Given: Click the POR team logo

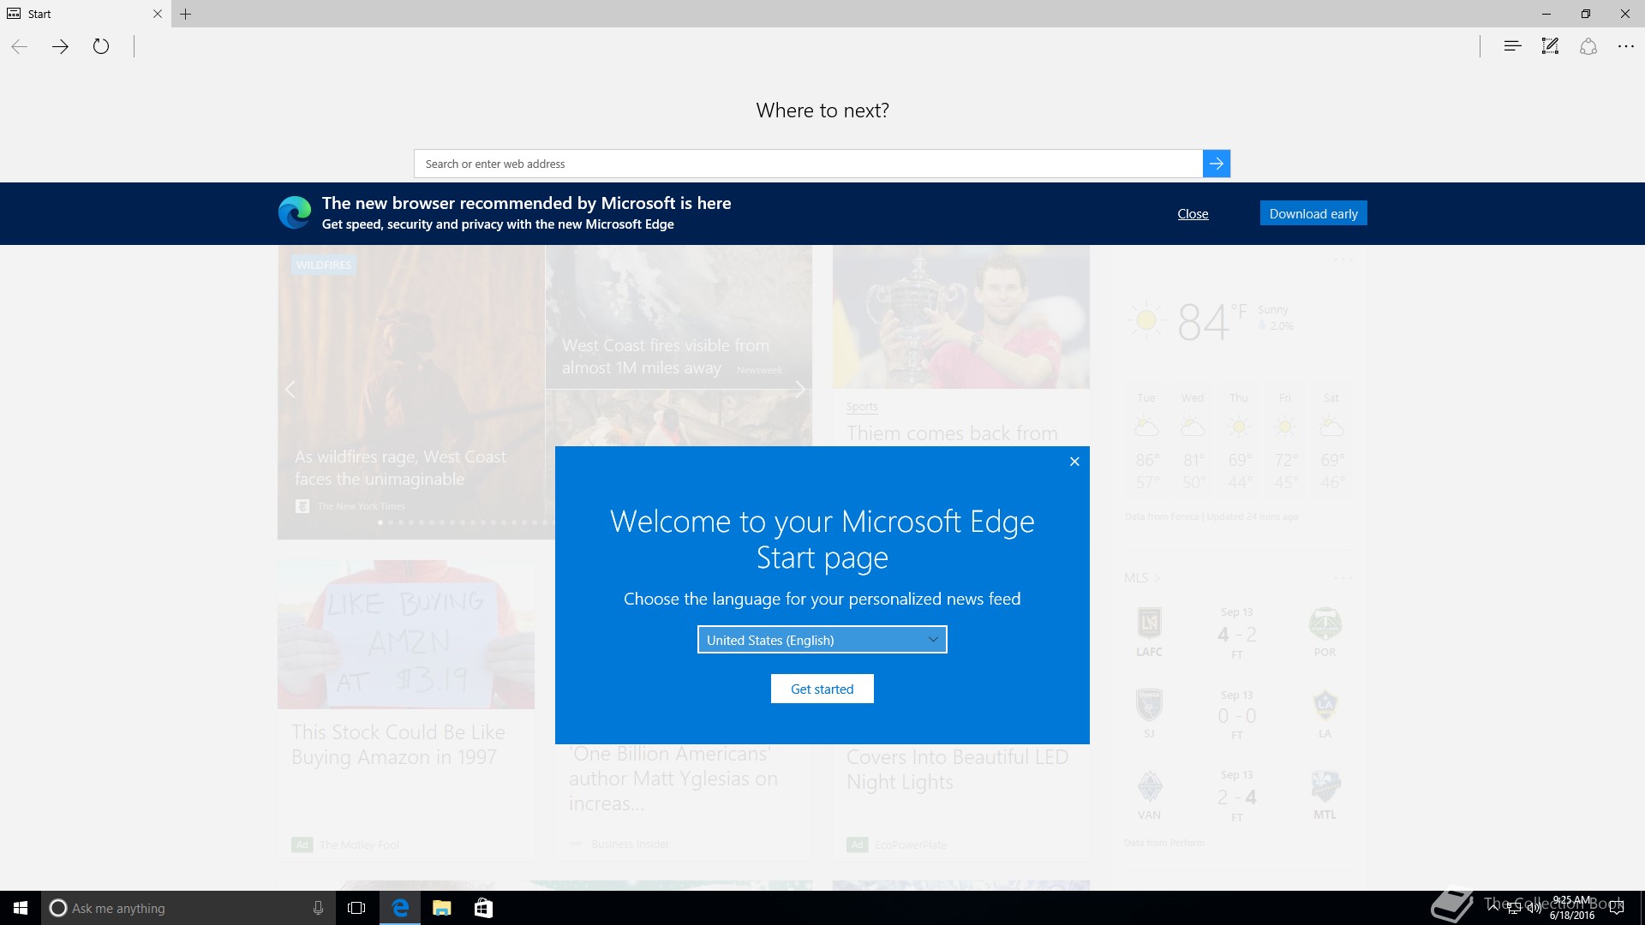Looking at the screenshot, I should [x=1325, y=623].
